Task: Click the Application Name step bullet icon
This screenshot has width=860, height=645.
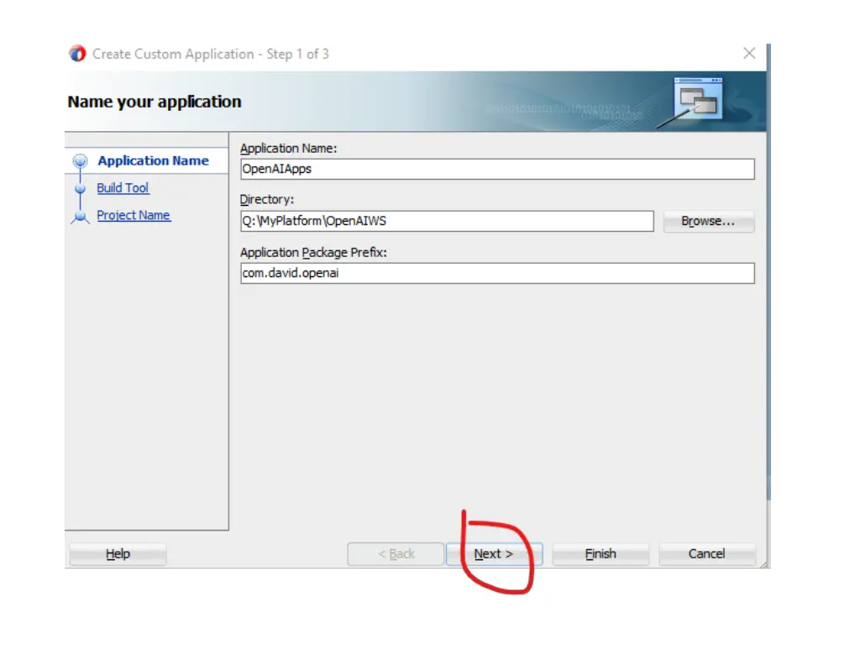Action: click(81, 161)
